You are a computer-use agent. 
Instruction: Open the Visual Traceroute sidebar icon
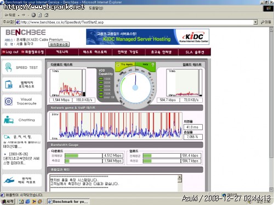(x=8, y=101)
